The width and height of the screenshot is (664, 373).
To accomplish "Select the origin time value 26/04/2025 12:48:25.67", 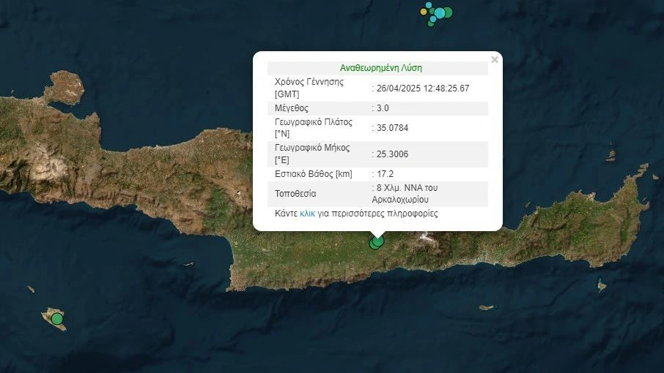I will (x=423, y=88).
